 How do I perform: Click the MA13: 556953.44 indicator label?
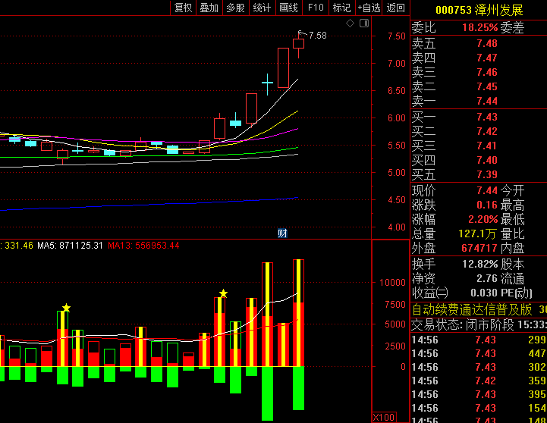(143, 246)
